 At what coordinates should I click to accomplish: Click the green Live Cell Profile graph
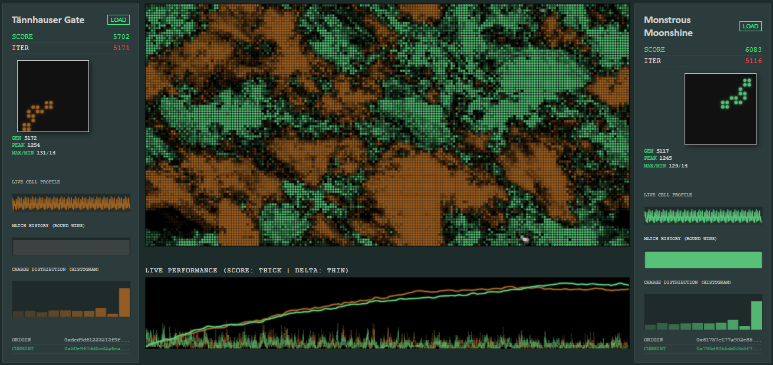click(703, 216)
